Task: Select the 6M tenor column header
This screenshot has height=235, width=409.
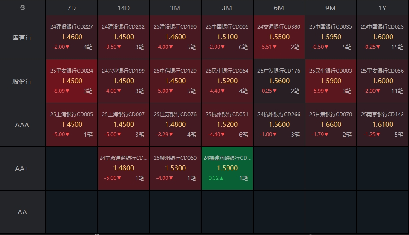Action: [279, 8]
